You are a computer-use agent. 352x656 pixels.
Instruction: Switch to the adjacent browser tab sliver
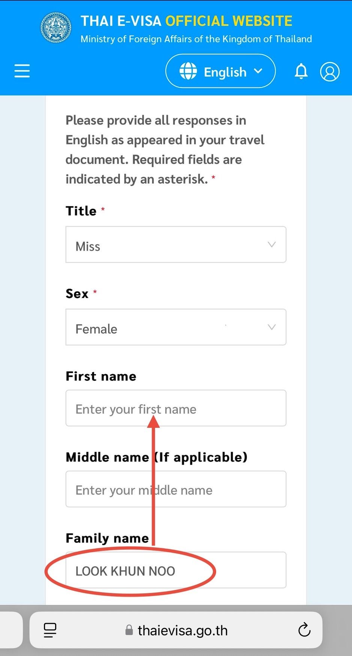coord(11,630)
